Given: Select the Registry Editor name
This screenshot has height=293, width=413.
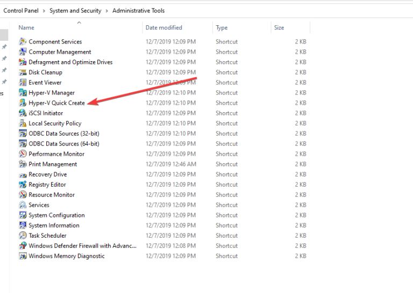Looking at the screenshot, I should (x=47, y=185).
